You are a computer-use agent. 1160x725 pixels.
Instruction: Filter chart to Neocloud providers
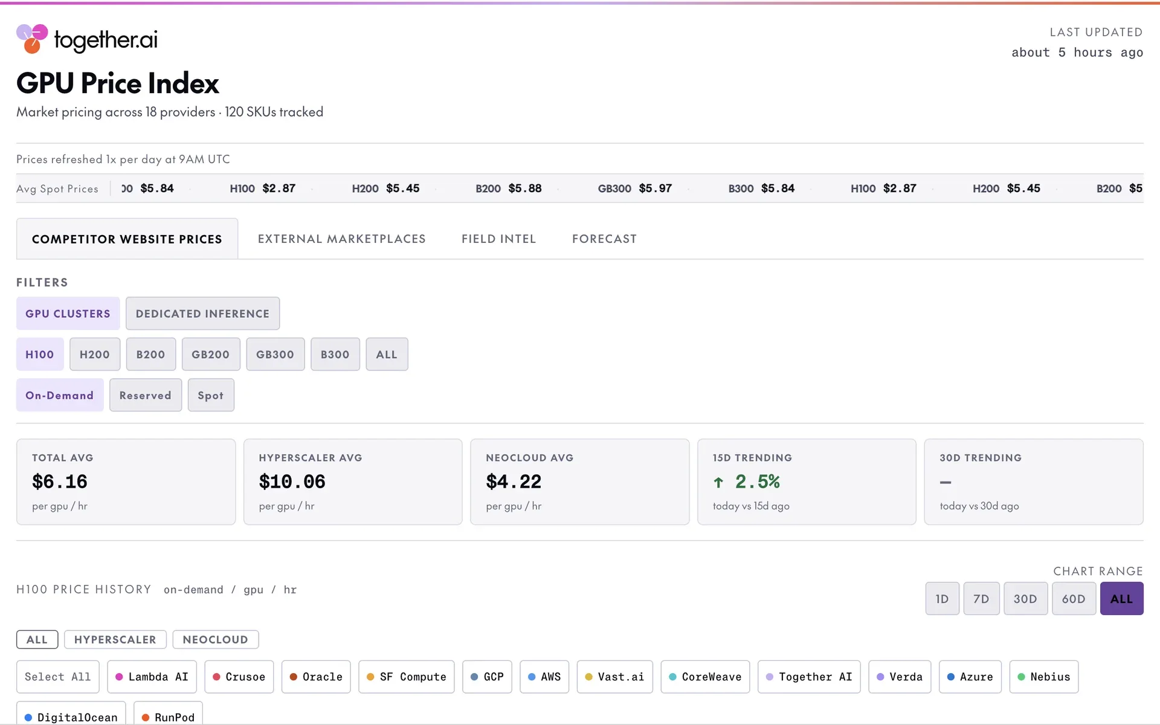tap(215, 640)
